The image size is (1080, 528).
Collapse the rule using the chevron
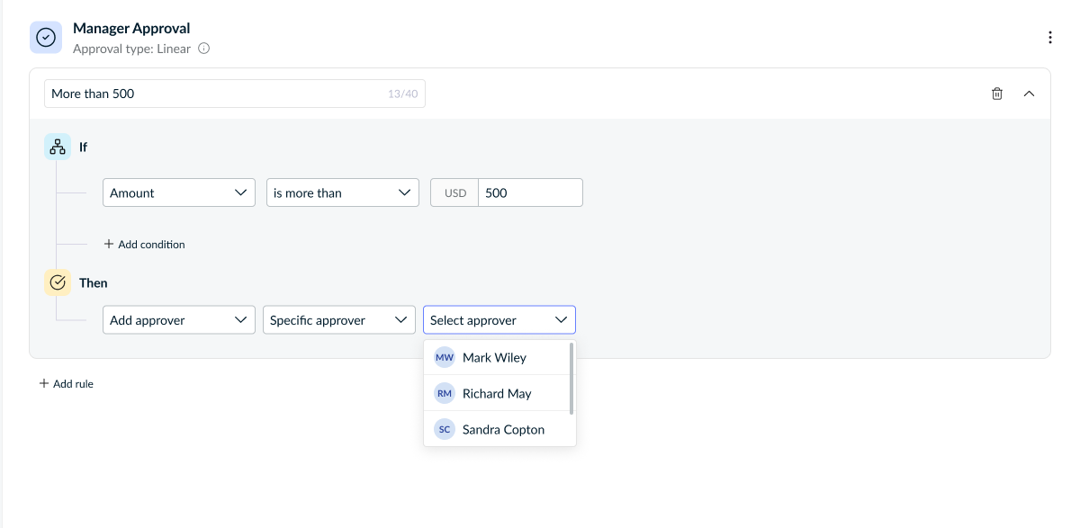pyautogui.click(x=1030, y=94)
